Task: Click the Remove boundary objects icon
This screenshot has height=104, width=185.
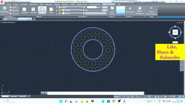Action: click(10, 10)
